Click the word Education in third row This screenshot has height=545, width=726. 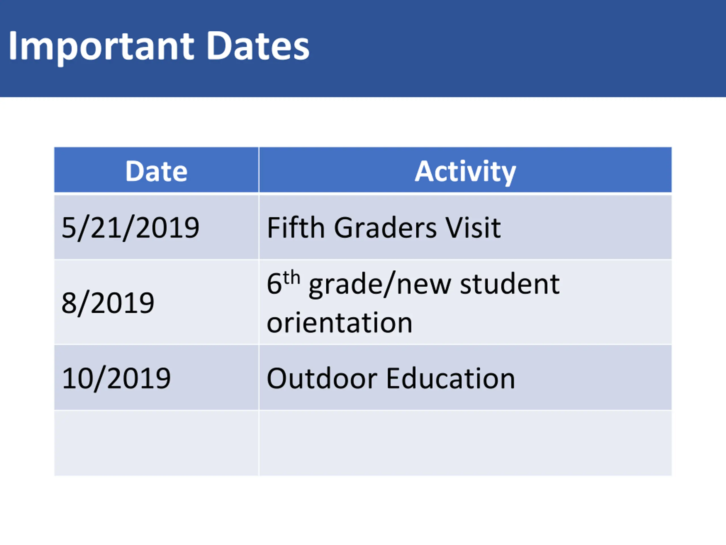coord(451,378)
